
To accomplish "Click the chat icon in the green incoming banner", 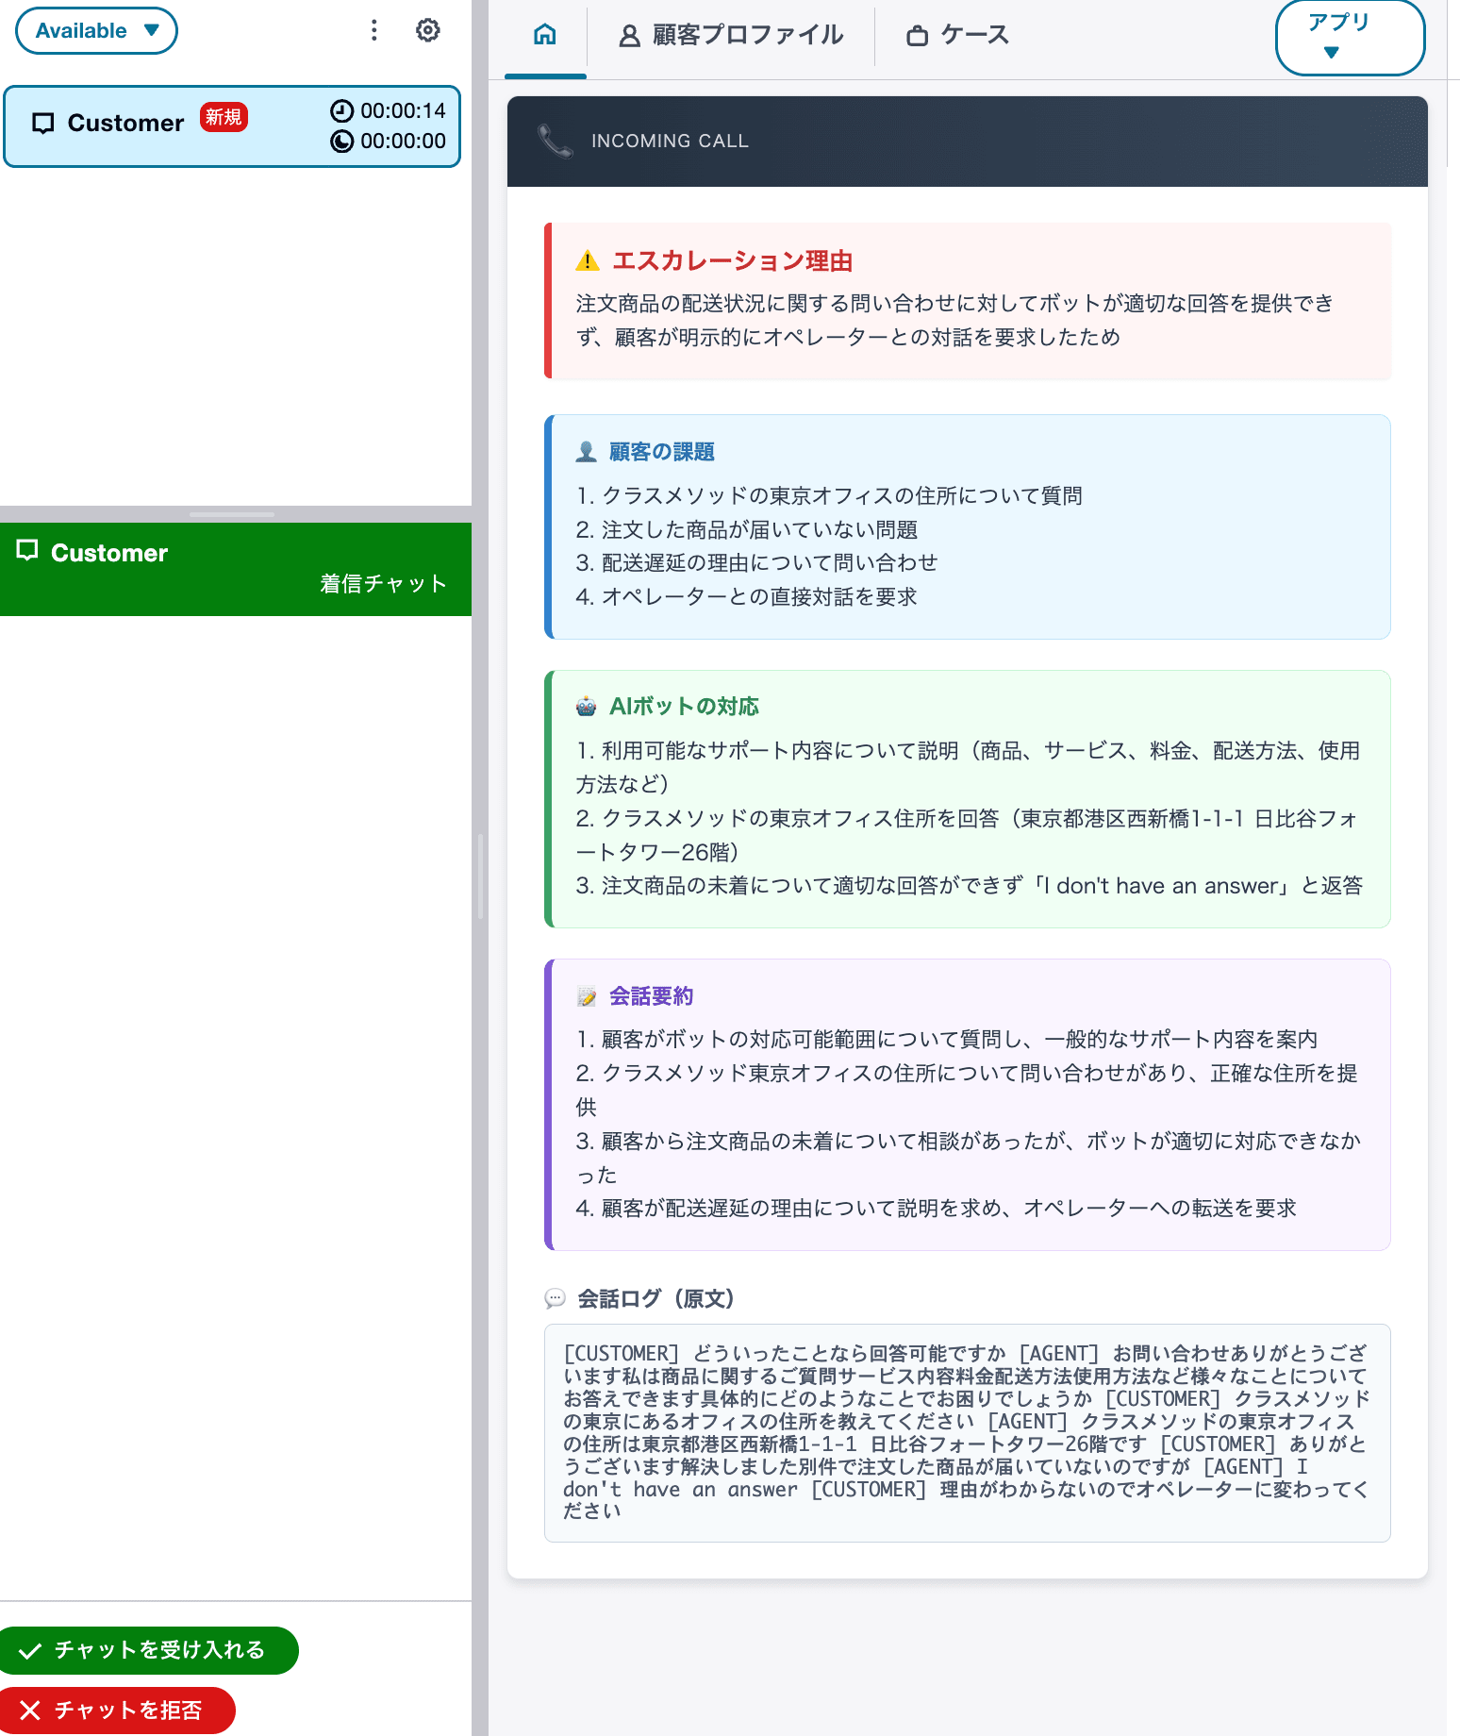I will tap(27, 550).
